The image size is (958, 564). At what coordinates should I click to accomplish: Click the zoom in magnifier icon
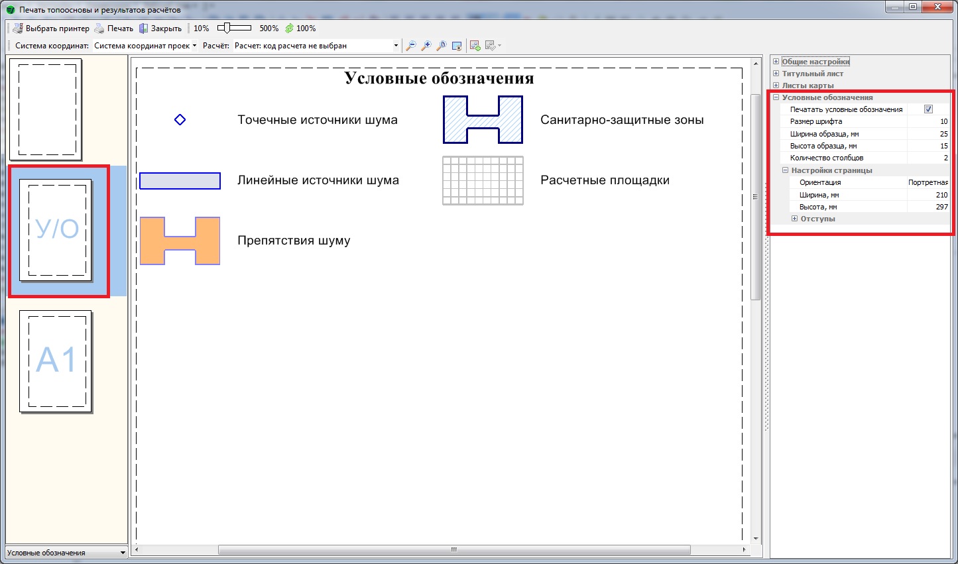coord(426,46)
